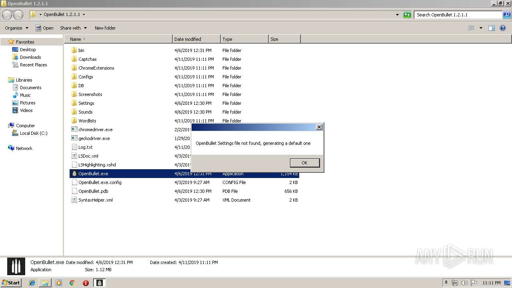Select the DB folder icon
Screen dimensions: 512x288
pos(74,86)
